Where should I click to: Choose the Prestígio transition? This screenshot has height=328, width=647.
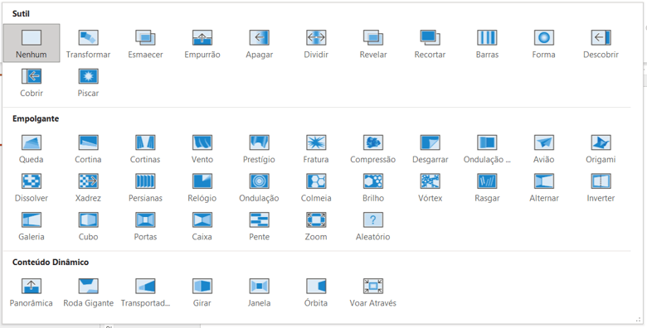[x=259, y=148]
